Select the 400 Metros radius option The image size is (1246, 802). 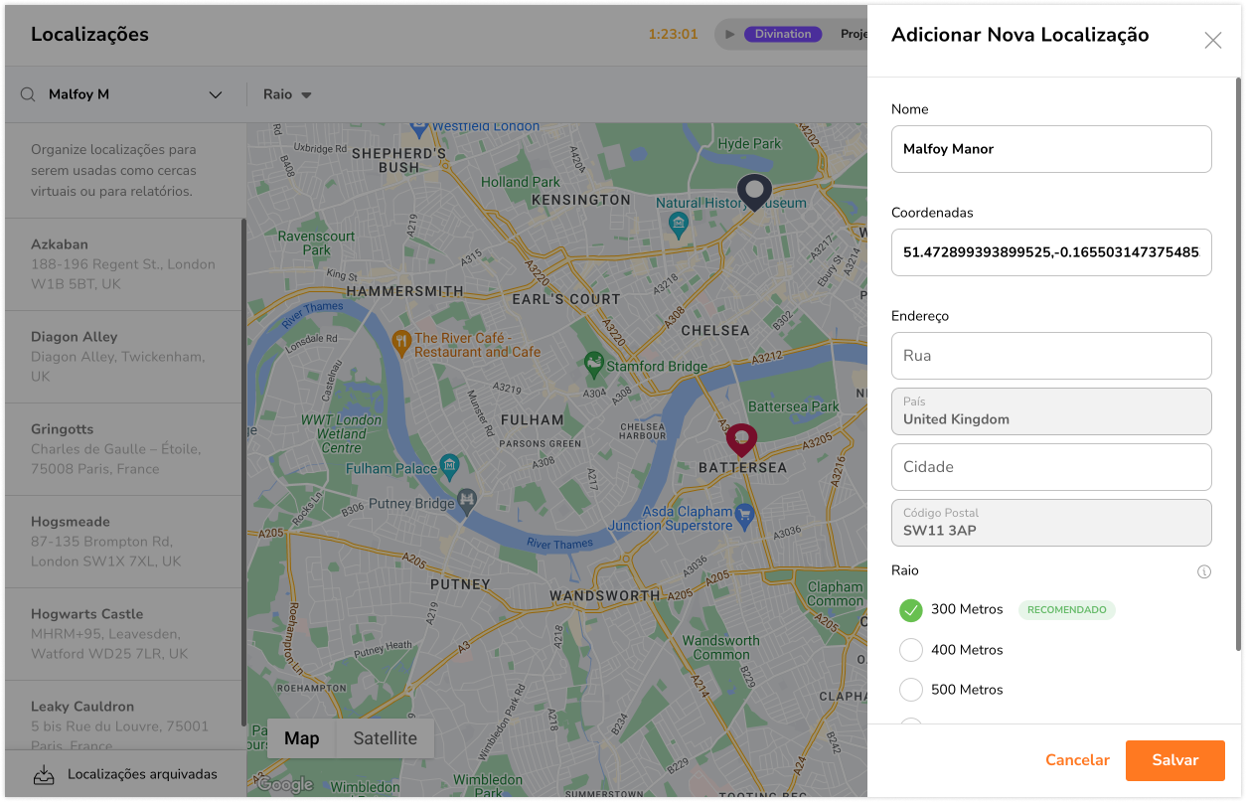point(911,650)
